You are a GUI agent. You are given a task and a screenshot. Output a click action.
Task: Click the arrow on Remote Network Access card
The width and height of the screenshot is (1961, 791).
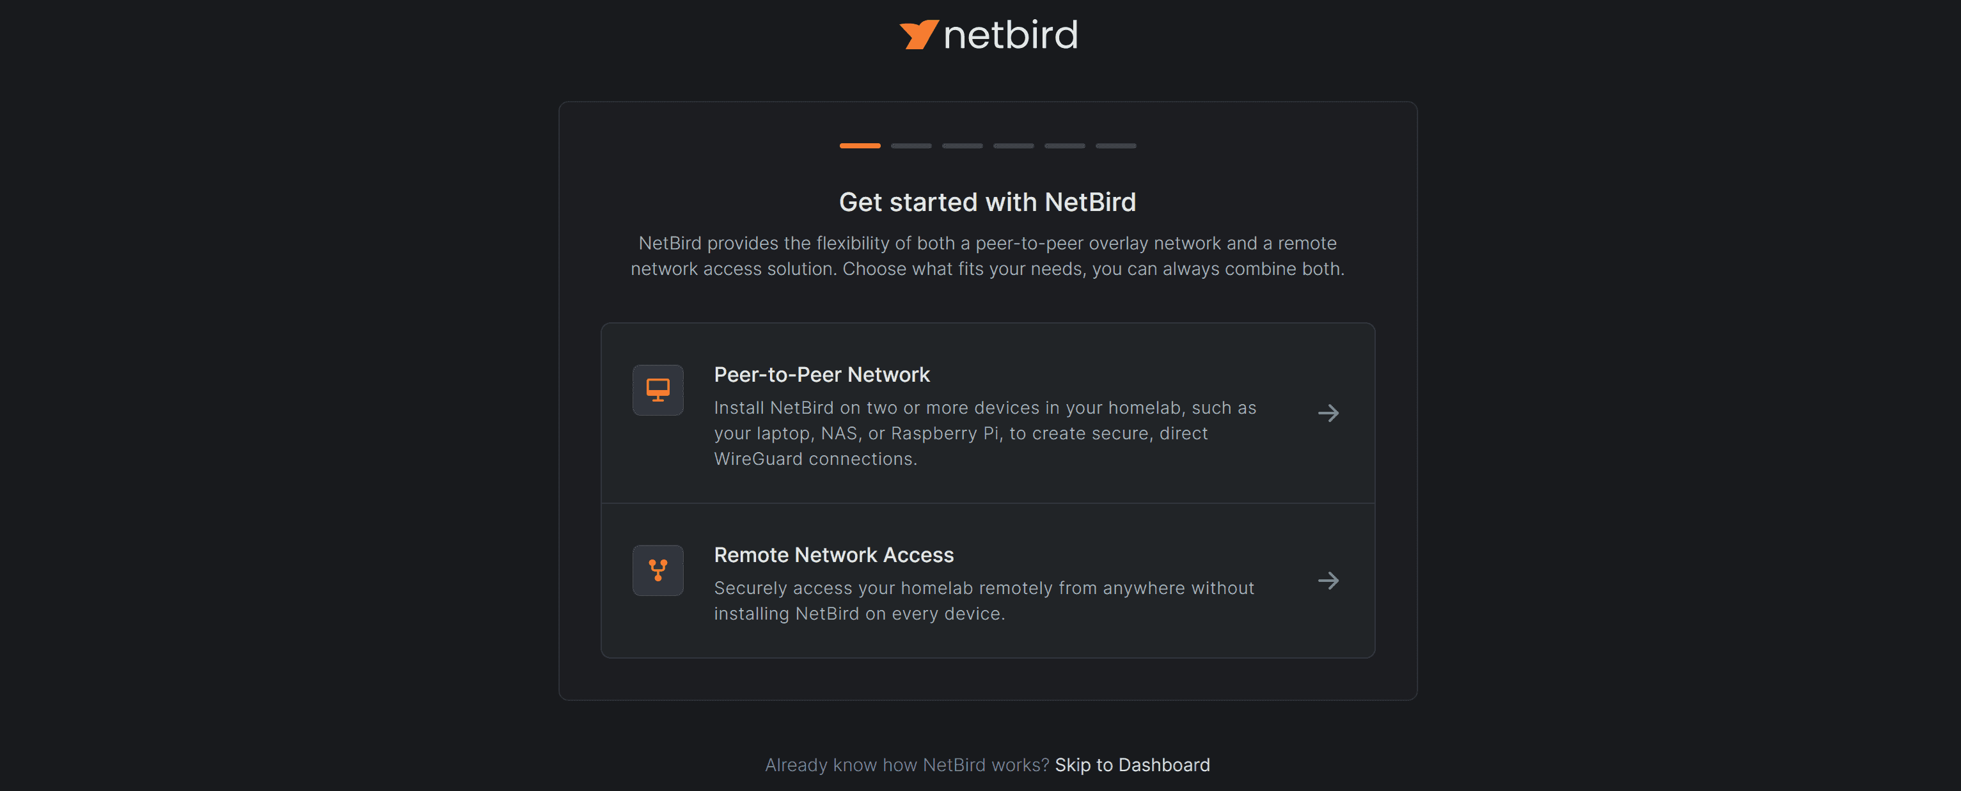click(1328, 581)
